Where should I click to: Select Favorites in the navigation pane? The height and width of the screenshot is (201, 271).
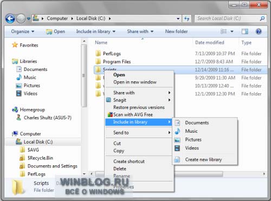click(29, 45)
